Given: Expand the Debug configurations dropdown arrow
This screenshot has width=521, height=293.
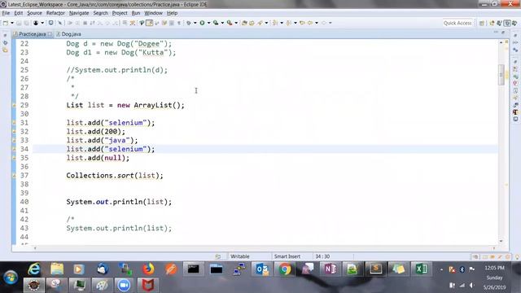Looking at the screenshot, I should coord(195,23).
